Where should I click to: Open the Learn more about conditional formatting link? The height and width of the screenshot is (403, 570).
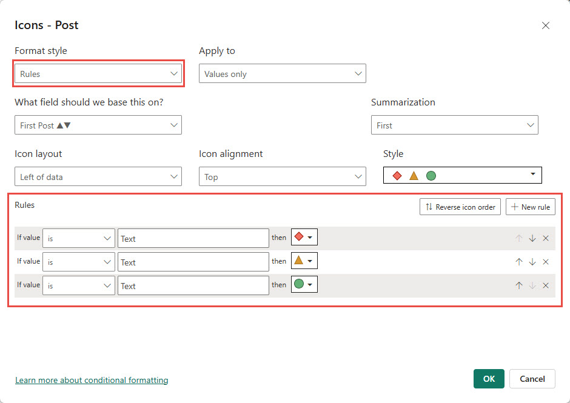click(92, 380)
